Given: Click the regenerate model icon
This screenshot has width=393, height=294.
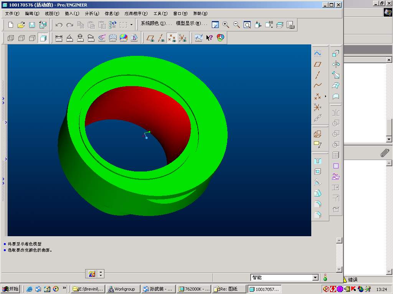Looking at the screenshot, I should pos(112,25).
